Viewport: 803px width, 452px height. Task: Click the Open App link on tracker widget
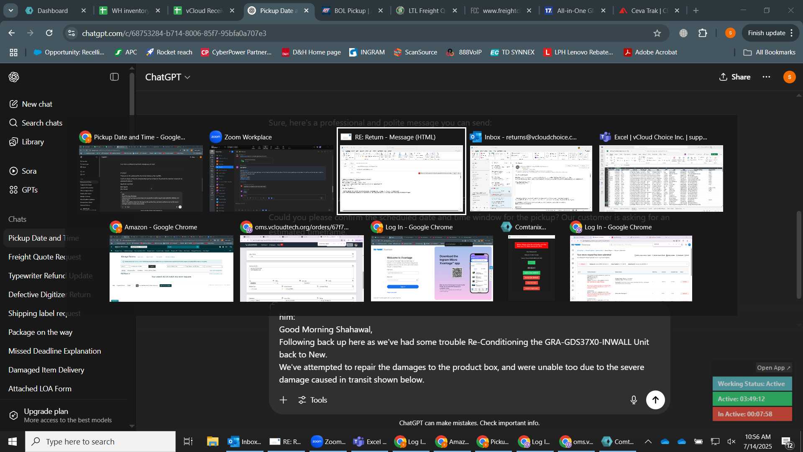tap(773, 368)
